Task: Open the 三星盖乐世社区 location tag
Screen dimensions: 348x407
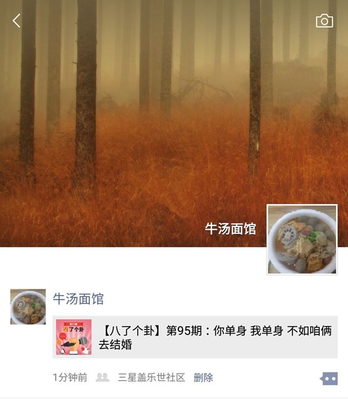Action: tap(151, 378)
